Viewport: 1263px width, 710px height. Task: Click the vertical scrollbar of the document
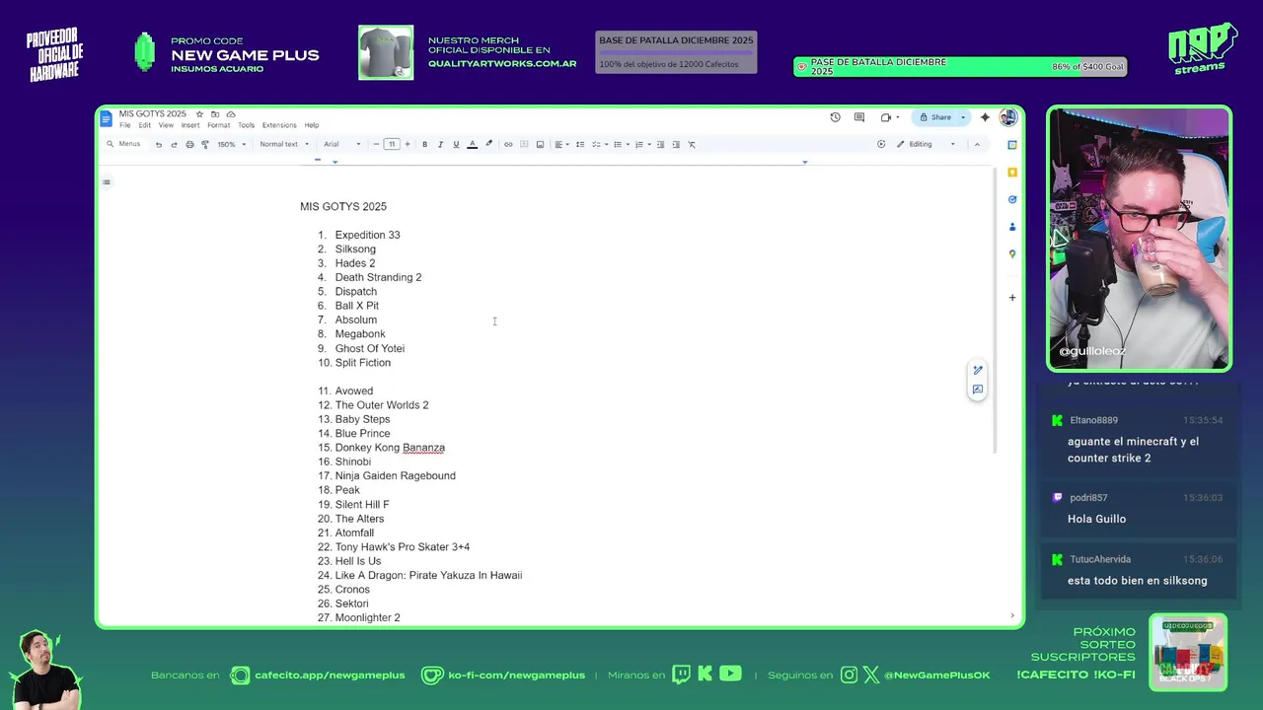tap(994, 311)
